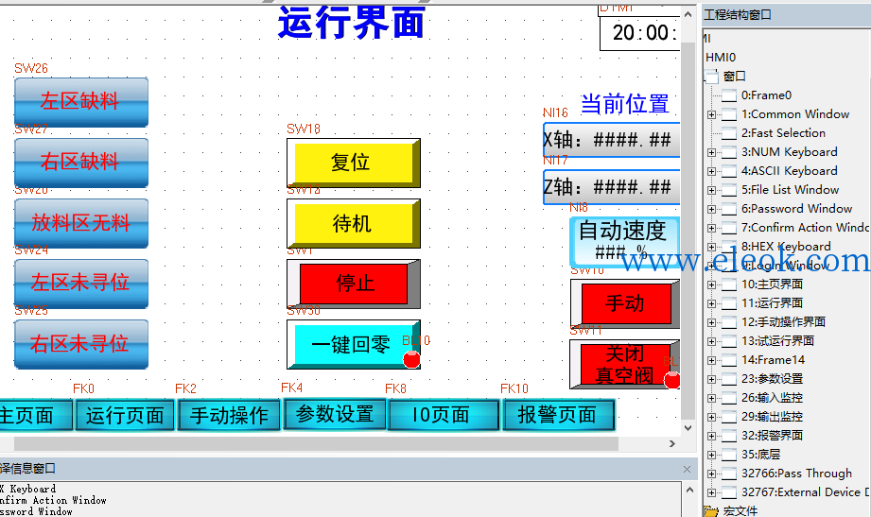This screenshot has height=517, width=871.
Task: Expand the 5:File List Window node
Action: (x=711, y=190)
